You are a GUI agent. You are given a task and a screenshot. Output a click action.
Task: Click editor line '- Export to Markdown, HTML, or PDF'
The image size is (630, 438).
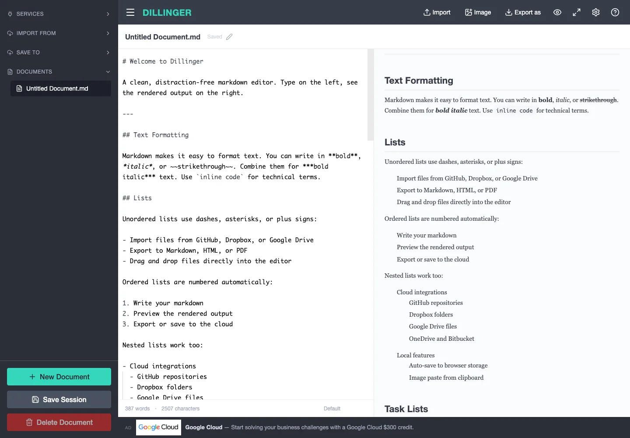185,251
